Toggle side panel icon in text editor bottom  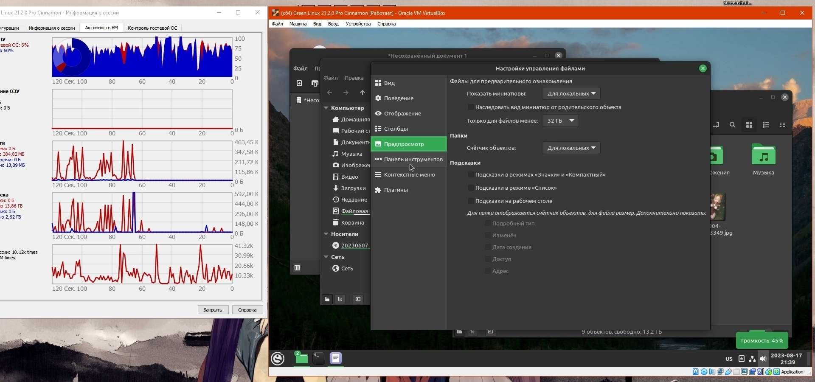point(297,268)
